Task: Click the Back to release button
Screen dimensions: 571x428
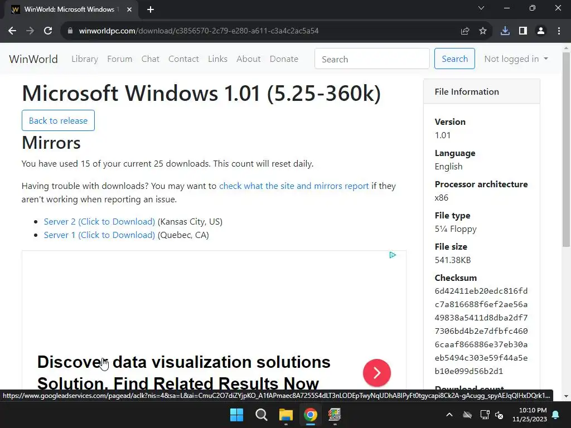Action: coord(58,120)
